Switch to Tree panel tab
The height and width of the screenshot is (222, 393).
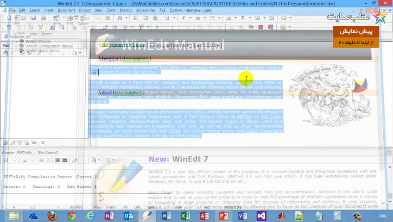(6, 45)
